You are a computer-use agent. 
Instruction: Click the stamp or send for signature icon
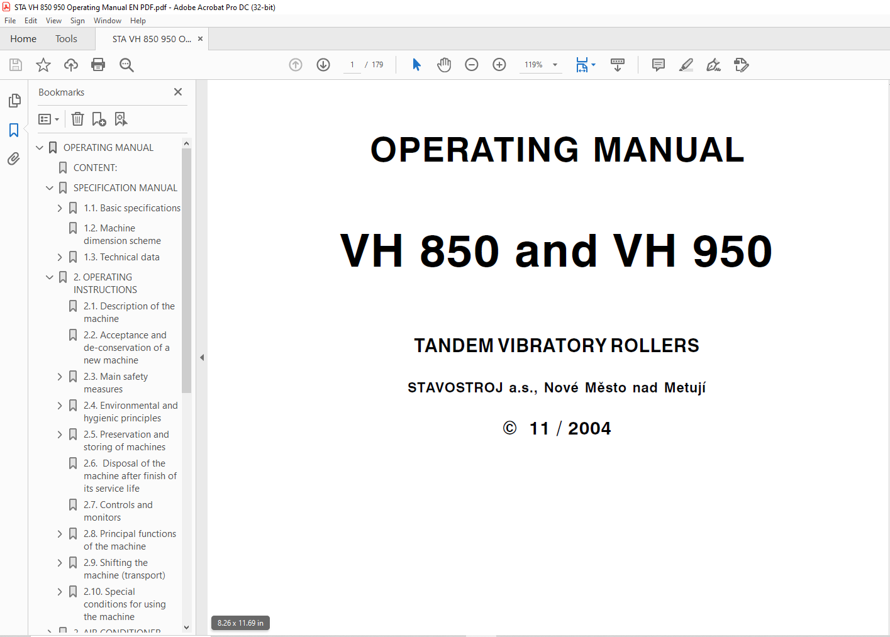[x=742, y=65]
